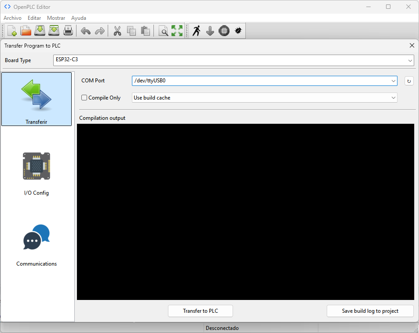The width and height of the screenshot is (419, 333).
Task: Click the chip Transfer to PLC toolbar icon
Action: (224, 31)
